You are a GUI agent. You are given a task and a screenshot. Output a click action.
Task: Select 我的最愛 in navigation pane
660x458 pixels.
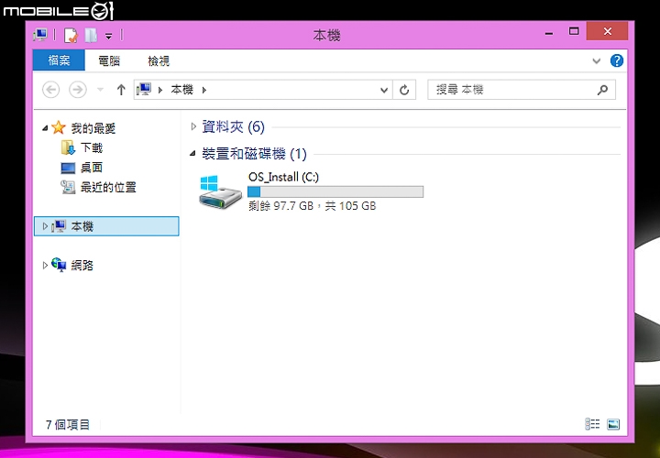pyautogui.click(x=93, y=128)
